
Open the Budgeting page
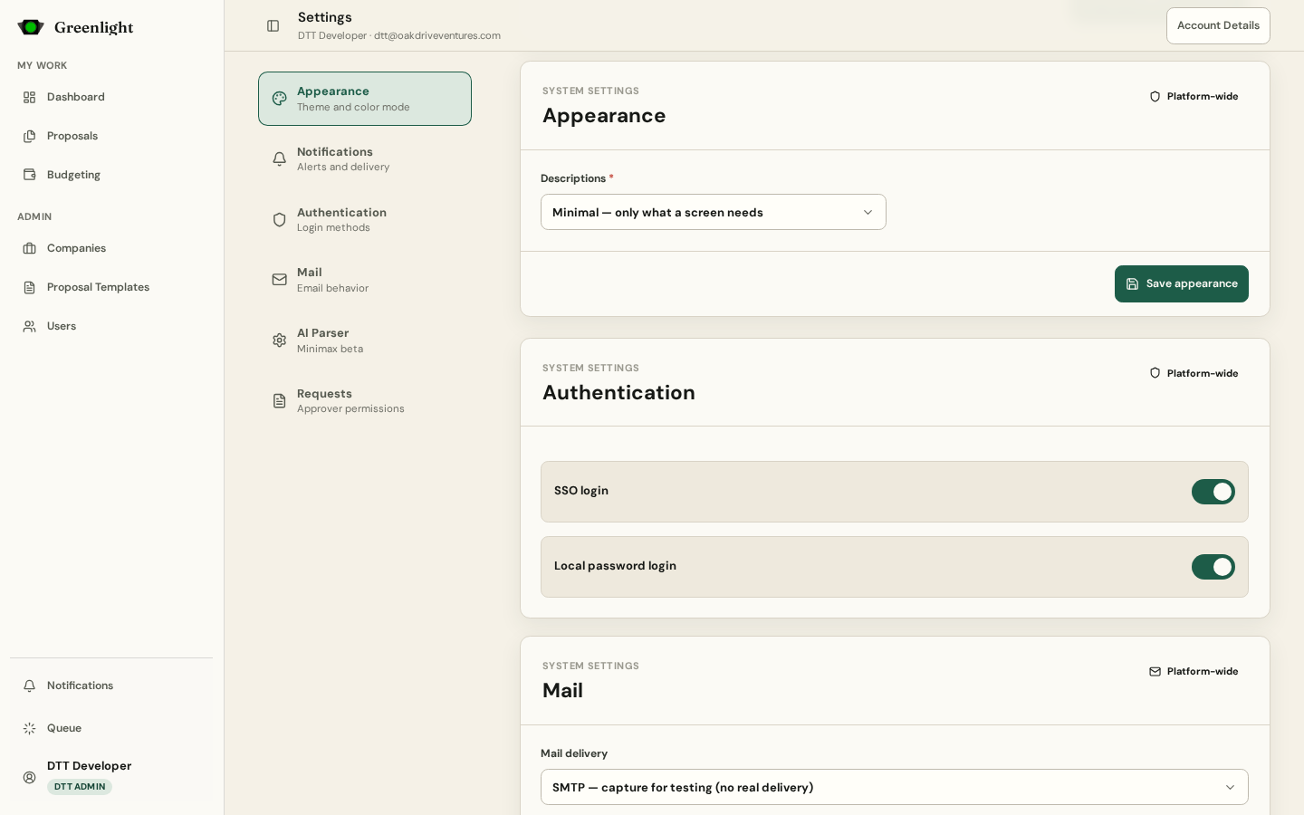pos(111,175)
